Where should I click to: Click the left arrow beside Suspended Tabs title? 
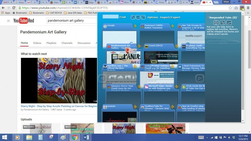tap(208, 18)
